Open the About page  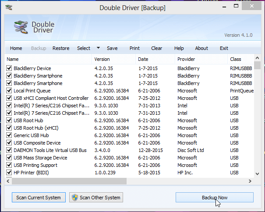coord(201,48)
